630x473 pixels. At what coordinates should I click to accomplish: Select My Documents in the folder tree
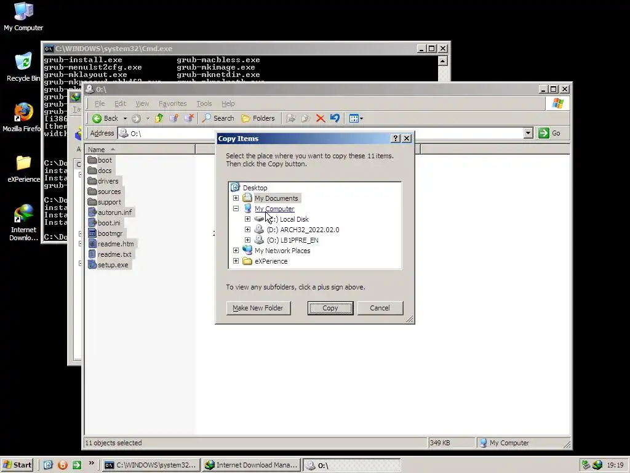pyautogui.click(x=276, y=198)
